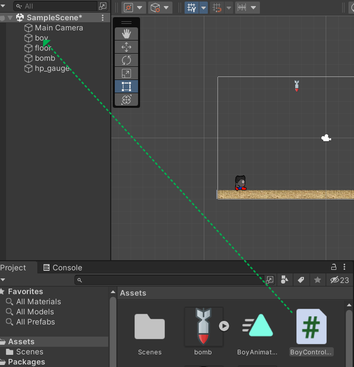Toggle grid snapping button
This screenshot has width=354, height=367.
[217, 8]
